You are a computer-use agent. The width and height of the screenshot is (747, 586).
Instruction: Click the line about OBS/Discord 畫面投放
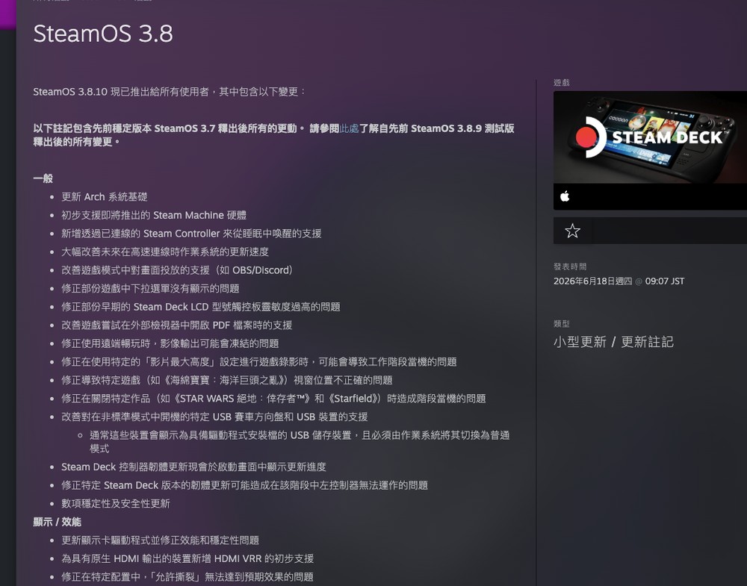click(177, 270)
